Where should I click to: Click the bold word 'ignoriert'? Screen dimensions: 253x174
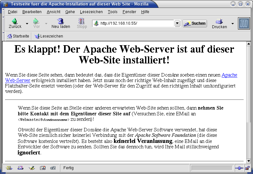(x=29, y=153)
